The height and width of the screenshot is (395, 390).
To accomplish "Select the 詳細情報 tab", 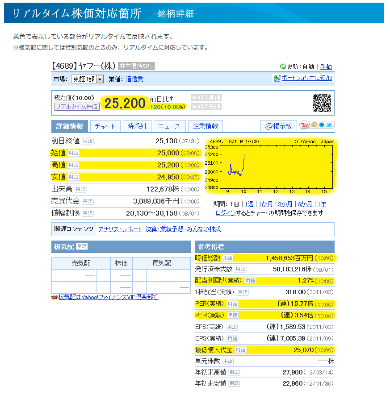I will click(70, 126).
